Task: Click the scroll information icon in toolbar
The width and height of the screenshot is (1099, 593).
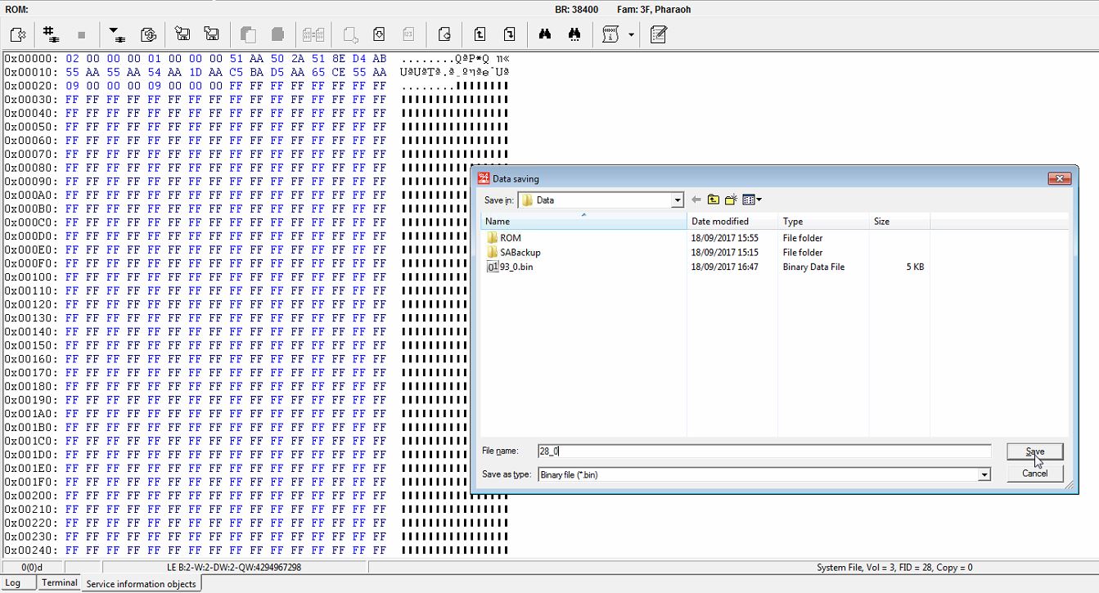Action: [x=610, y=34]
